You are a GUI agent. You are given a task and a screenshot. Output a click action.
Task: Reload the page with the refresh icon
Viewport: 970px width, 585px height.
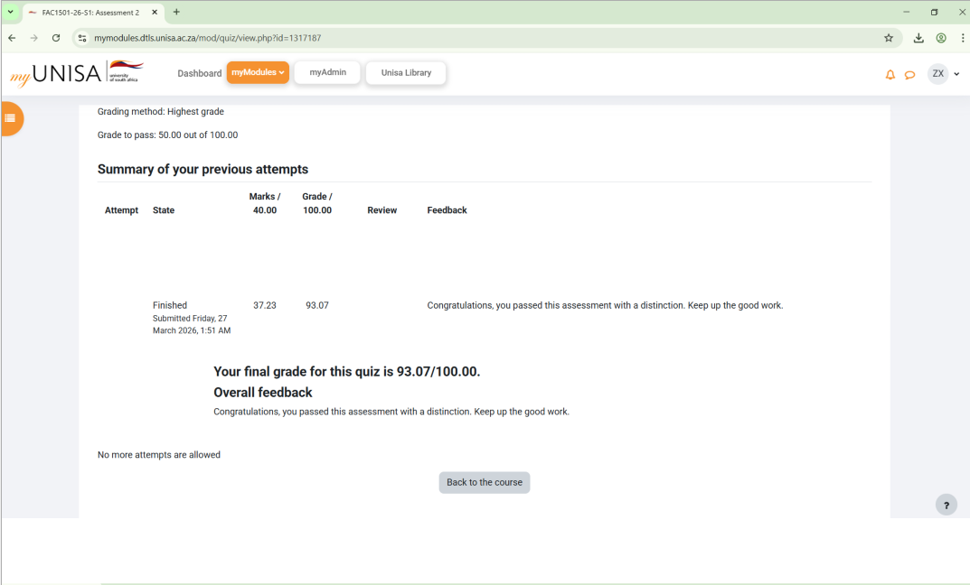pos(56,38)
